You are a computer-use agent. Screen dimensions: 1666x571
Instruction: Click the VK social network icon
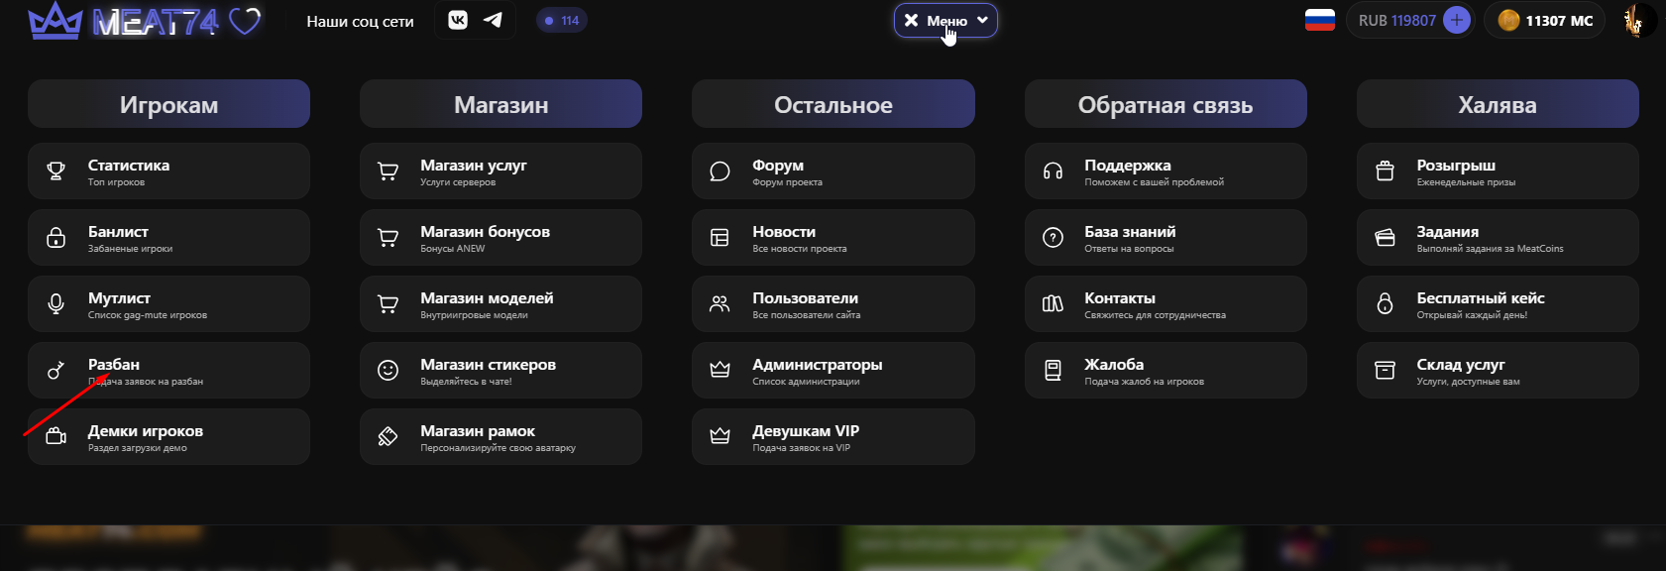[458, 20]
